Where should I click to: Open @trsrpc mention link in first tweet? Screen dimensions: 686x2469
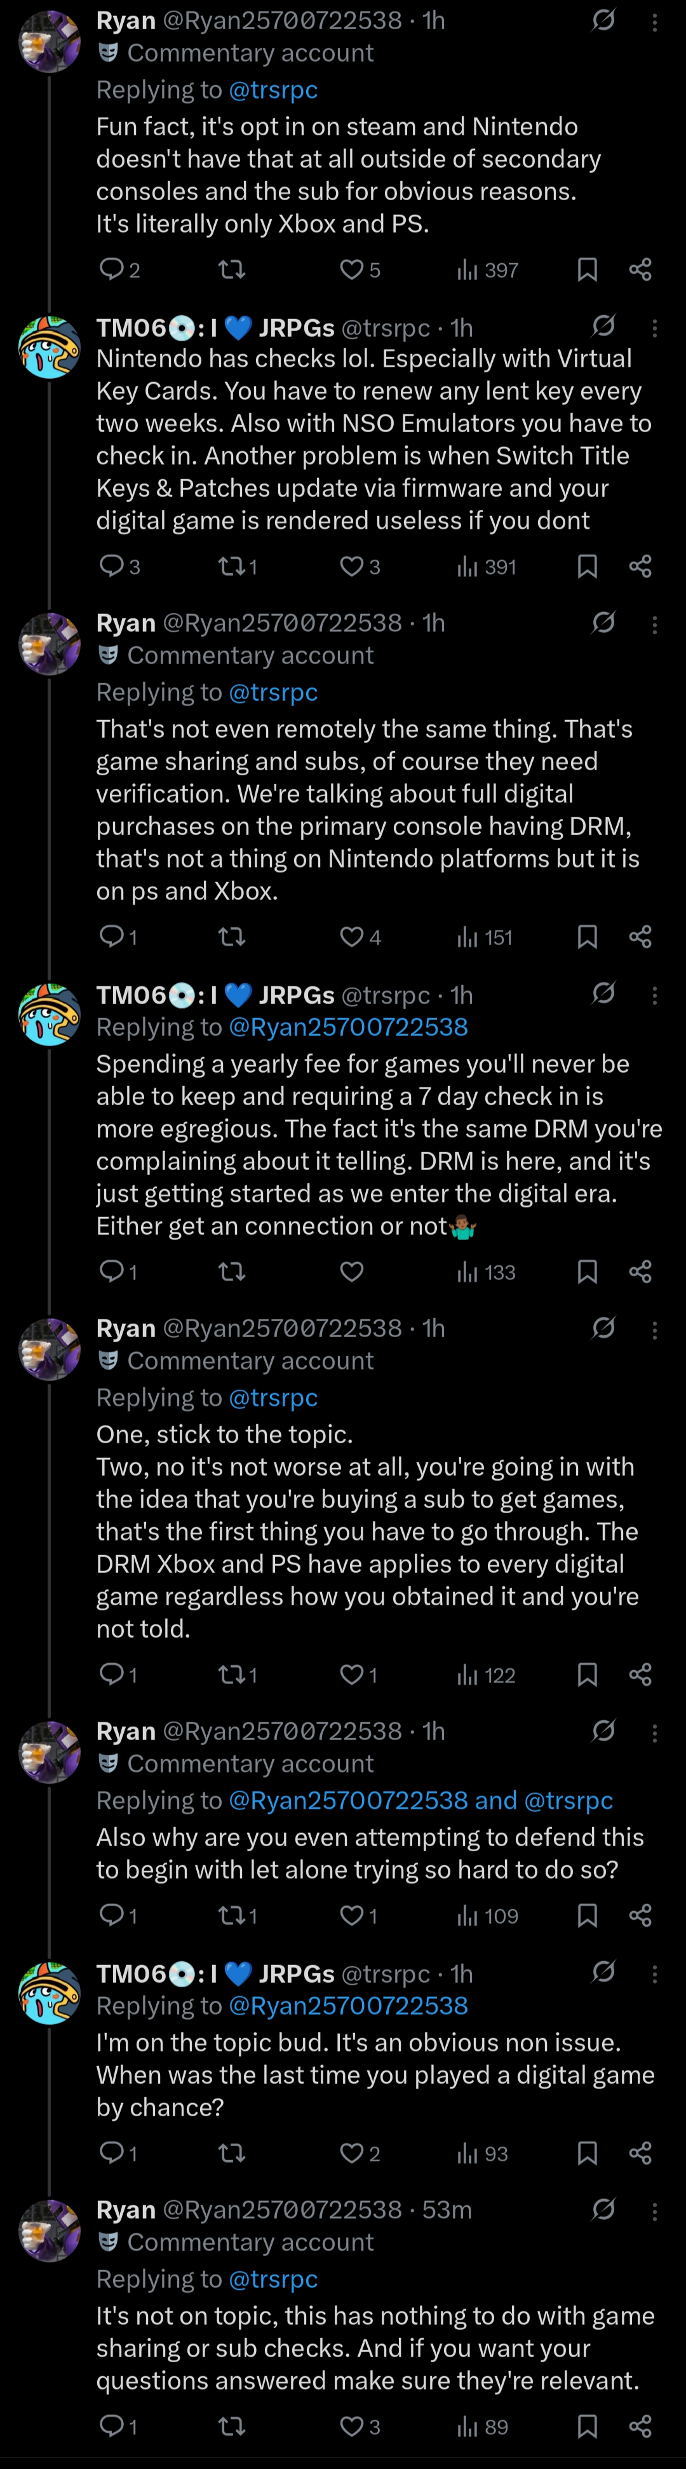273,90
